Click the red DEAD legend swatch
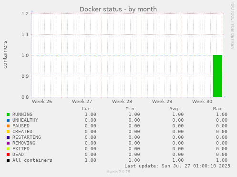 point(8,155)
